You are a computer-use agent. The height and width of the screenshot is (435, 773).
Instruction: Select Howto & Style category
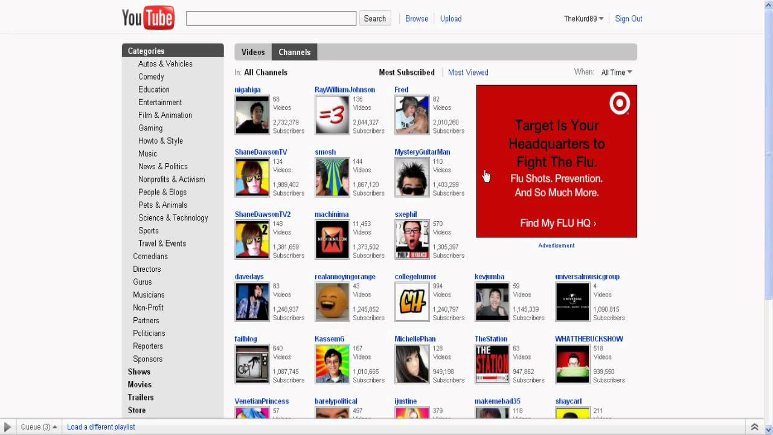tap(161, 141)
